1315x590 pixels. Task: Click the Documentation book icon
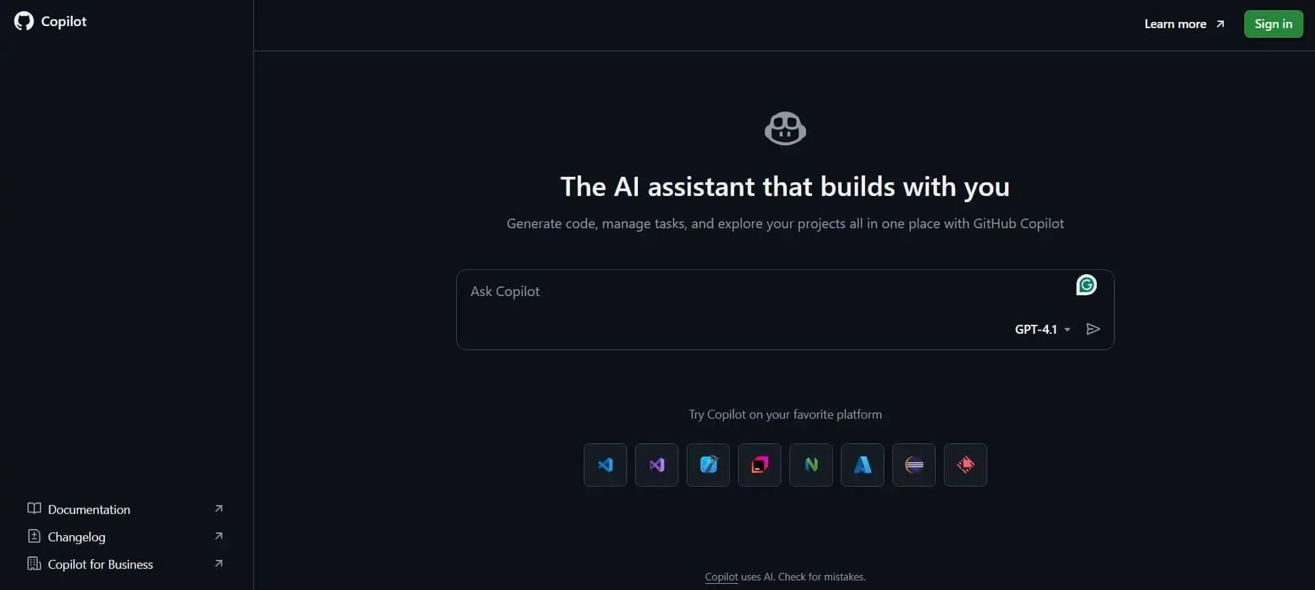coord(34,508)
